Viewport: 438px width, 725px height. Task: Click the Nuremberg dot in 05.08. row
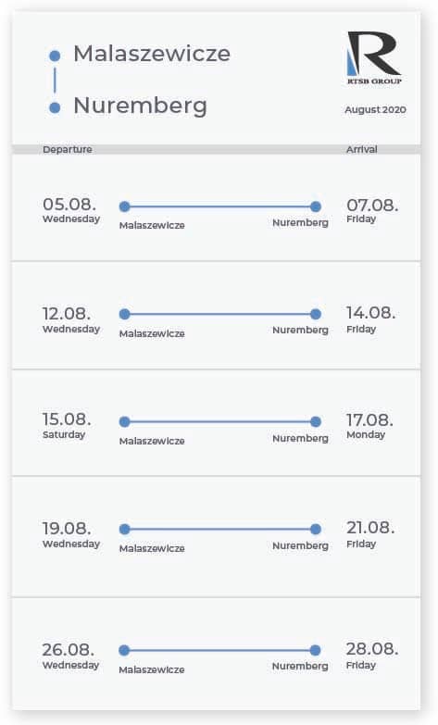pos(316,206)
